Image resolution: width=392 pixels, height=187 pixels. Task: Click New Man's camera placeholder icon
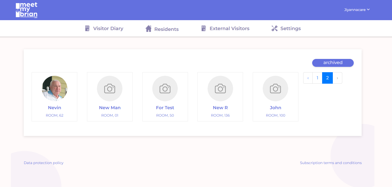(x=110, y=89)
